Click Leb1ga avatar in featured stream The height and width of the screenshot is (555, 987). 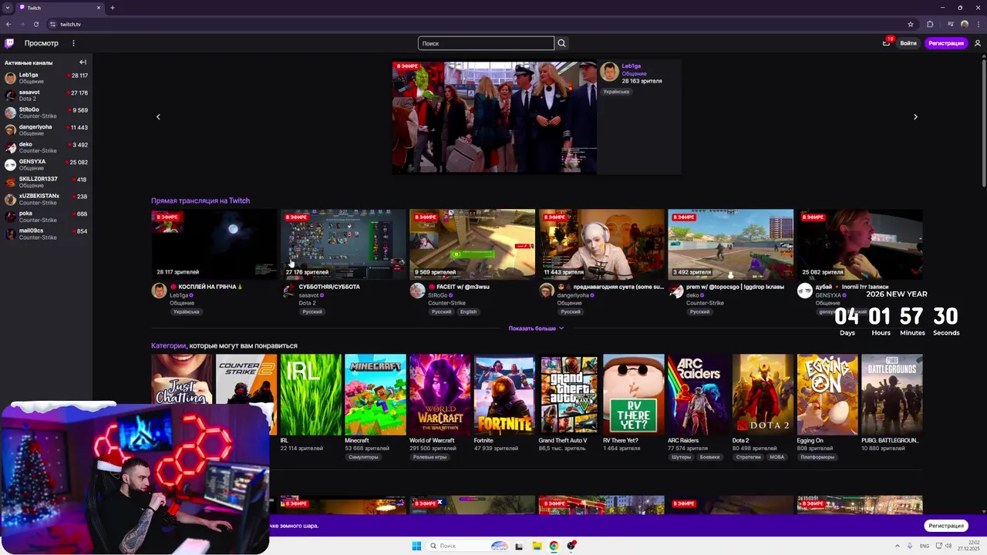(610, 72)
